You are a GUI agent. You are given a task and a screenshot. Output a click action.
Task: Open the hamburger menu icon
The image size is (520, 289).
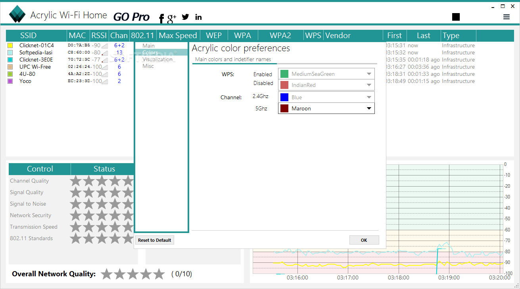(507, 17)
